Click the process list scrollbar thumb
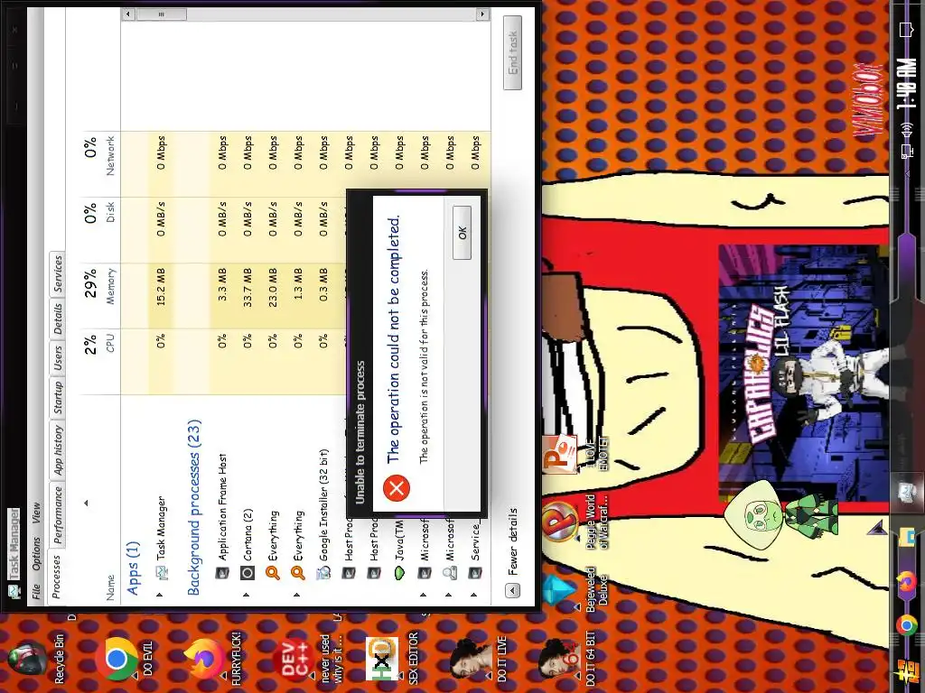 (161, 14)
